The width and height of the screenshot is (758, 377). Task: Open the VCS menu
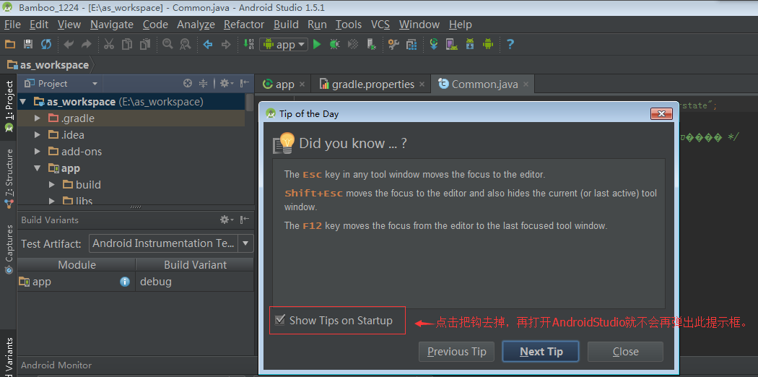(x=380, y=24)
